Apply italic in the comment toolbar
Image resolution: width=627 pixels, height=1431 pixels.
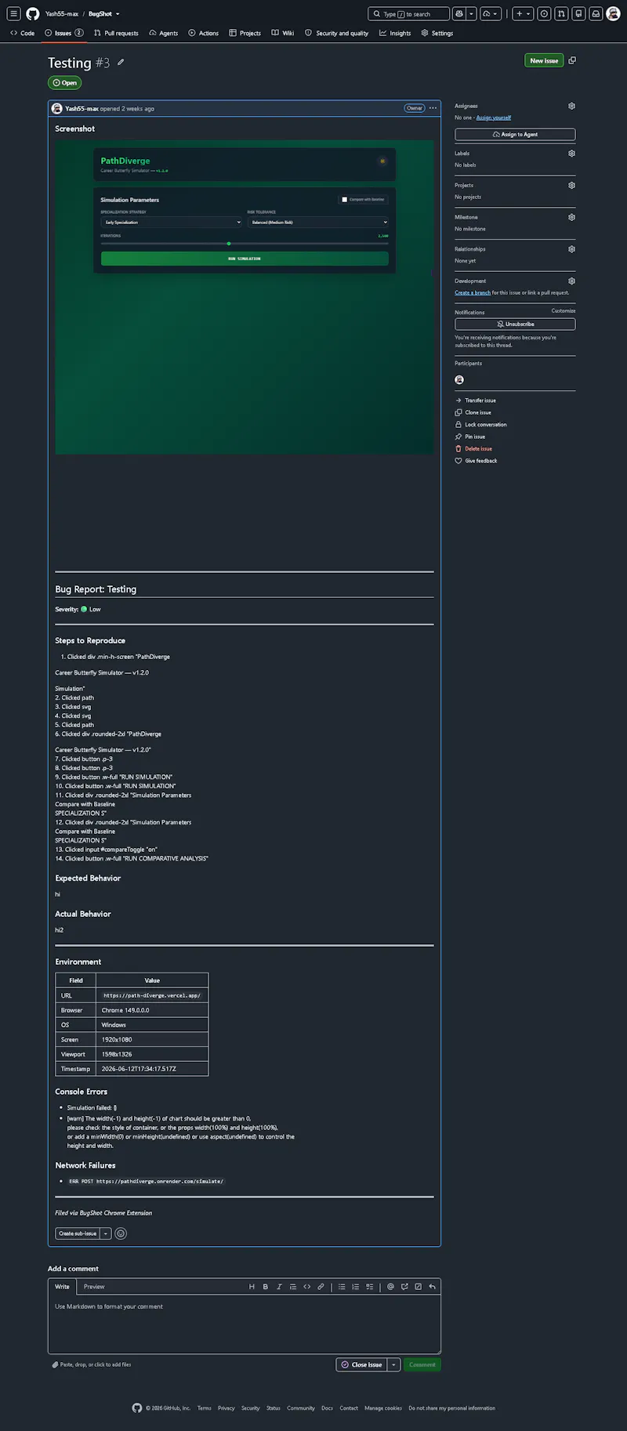(279, 1287)
